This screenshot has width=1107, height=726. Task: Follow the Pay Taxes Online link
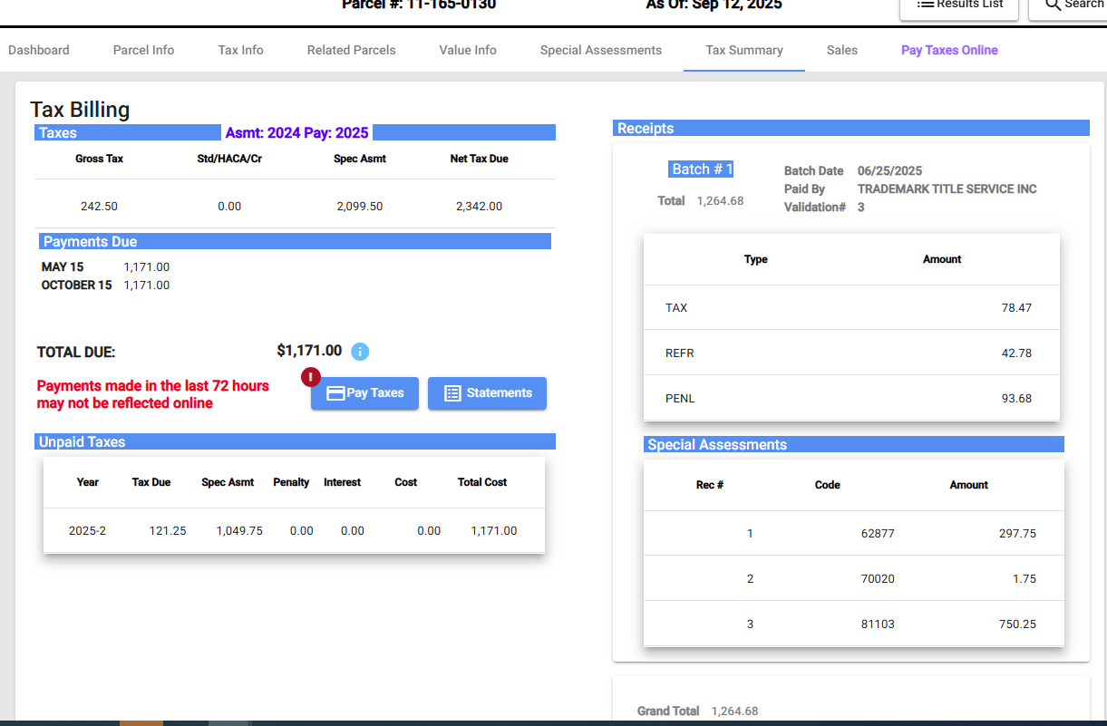coord(949,50)
